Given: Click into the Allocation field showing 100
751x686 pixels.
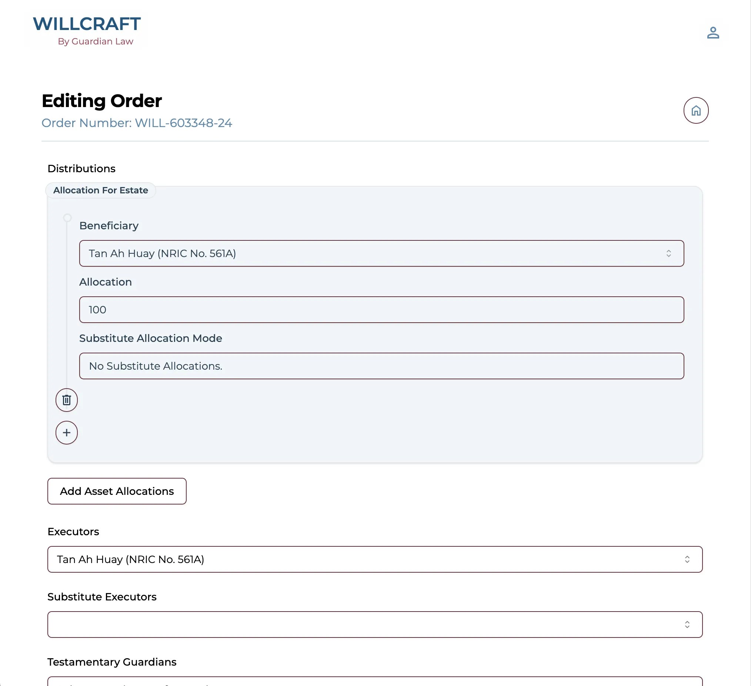Looking at the screenshot, I should [x=381, y=310].
